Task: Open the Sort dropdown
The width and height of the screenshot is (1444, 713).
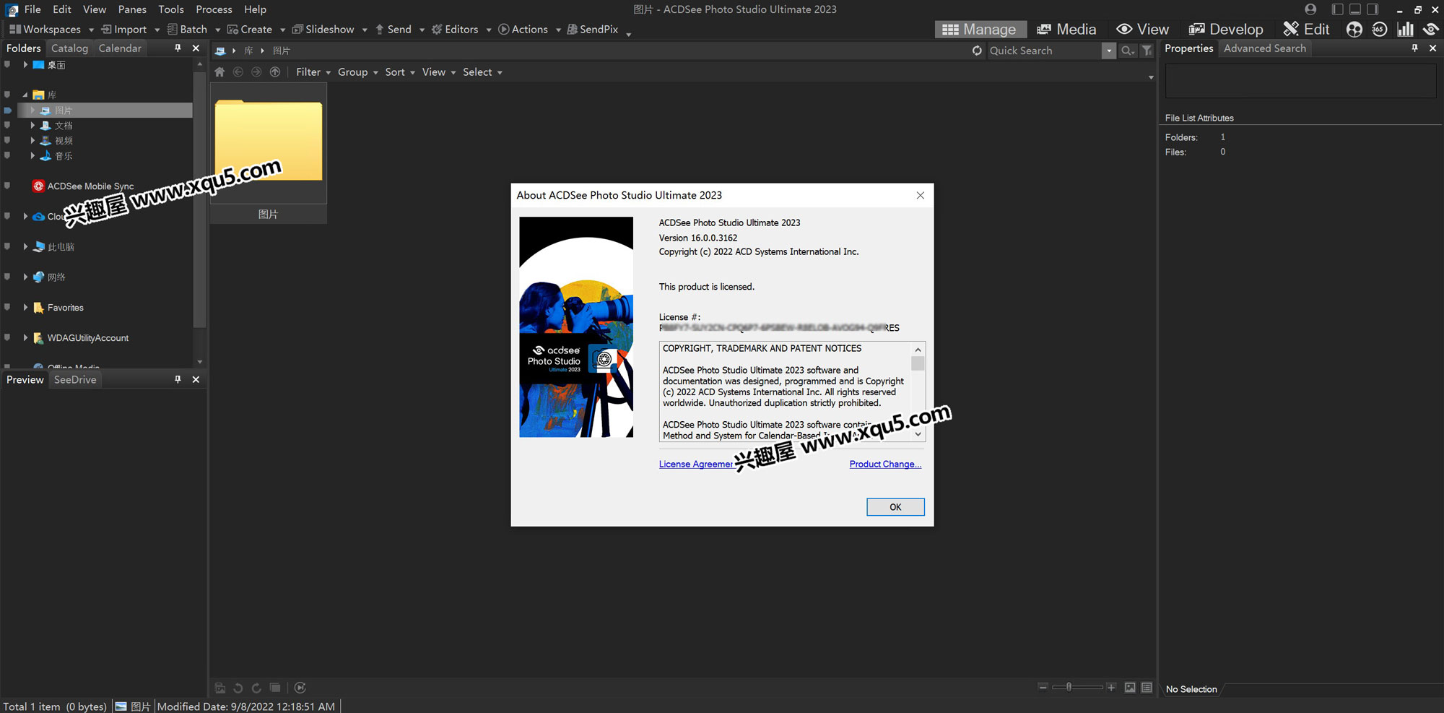Action: click(x=400, y=72)
